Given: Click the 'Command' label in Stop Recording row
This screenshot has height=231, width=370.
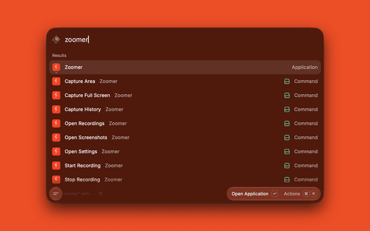Looking at the screenshot, I should pos(306,180).
